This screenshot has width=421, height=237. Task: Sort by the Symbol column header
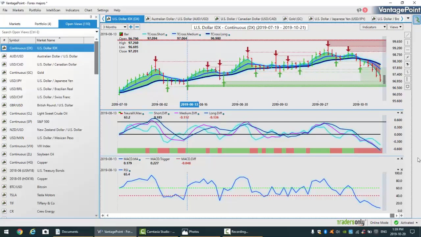(x=21, y=40)
